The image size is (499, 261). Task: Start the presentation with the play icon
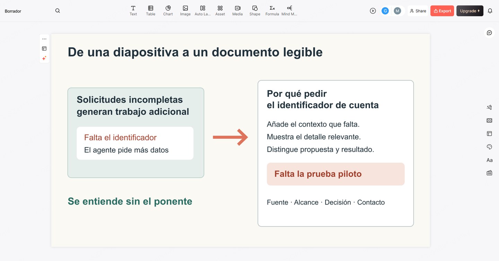click(373, 11)
